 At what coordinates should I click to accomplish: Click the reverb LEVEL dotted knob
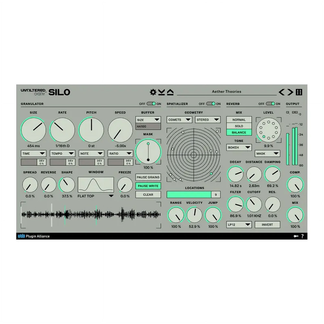pos(268,130)
